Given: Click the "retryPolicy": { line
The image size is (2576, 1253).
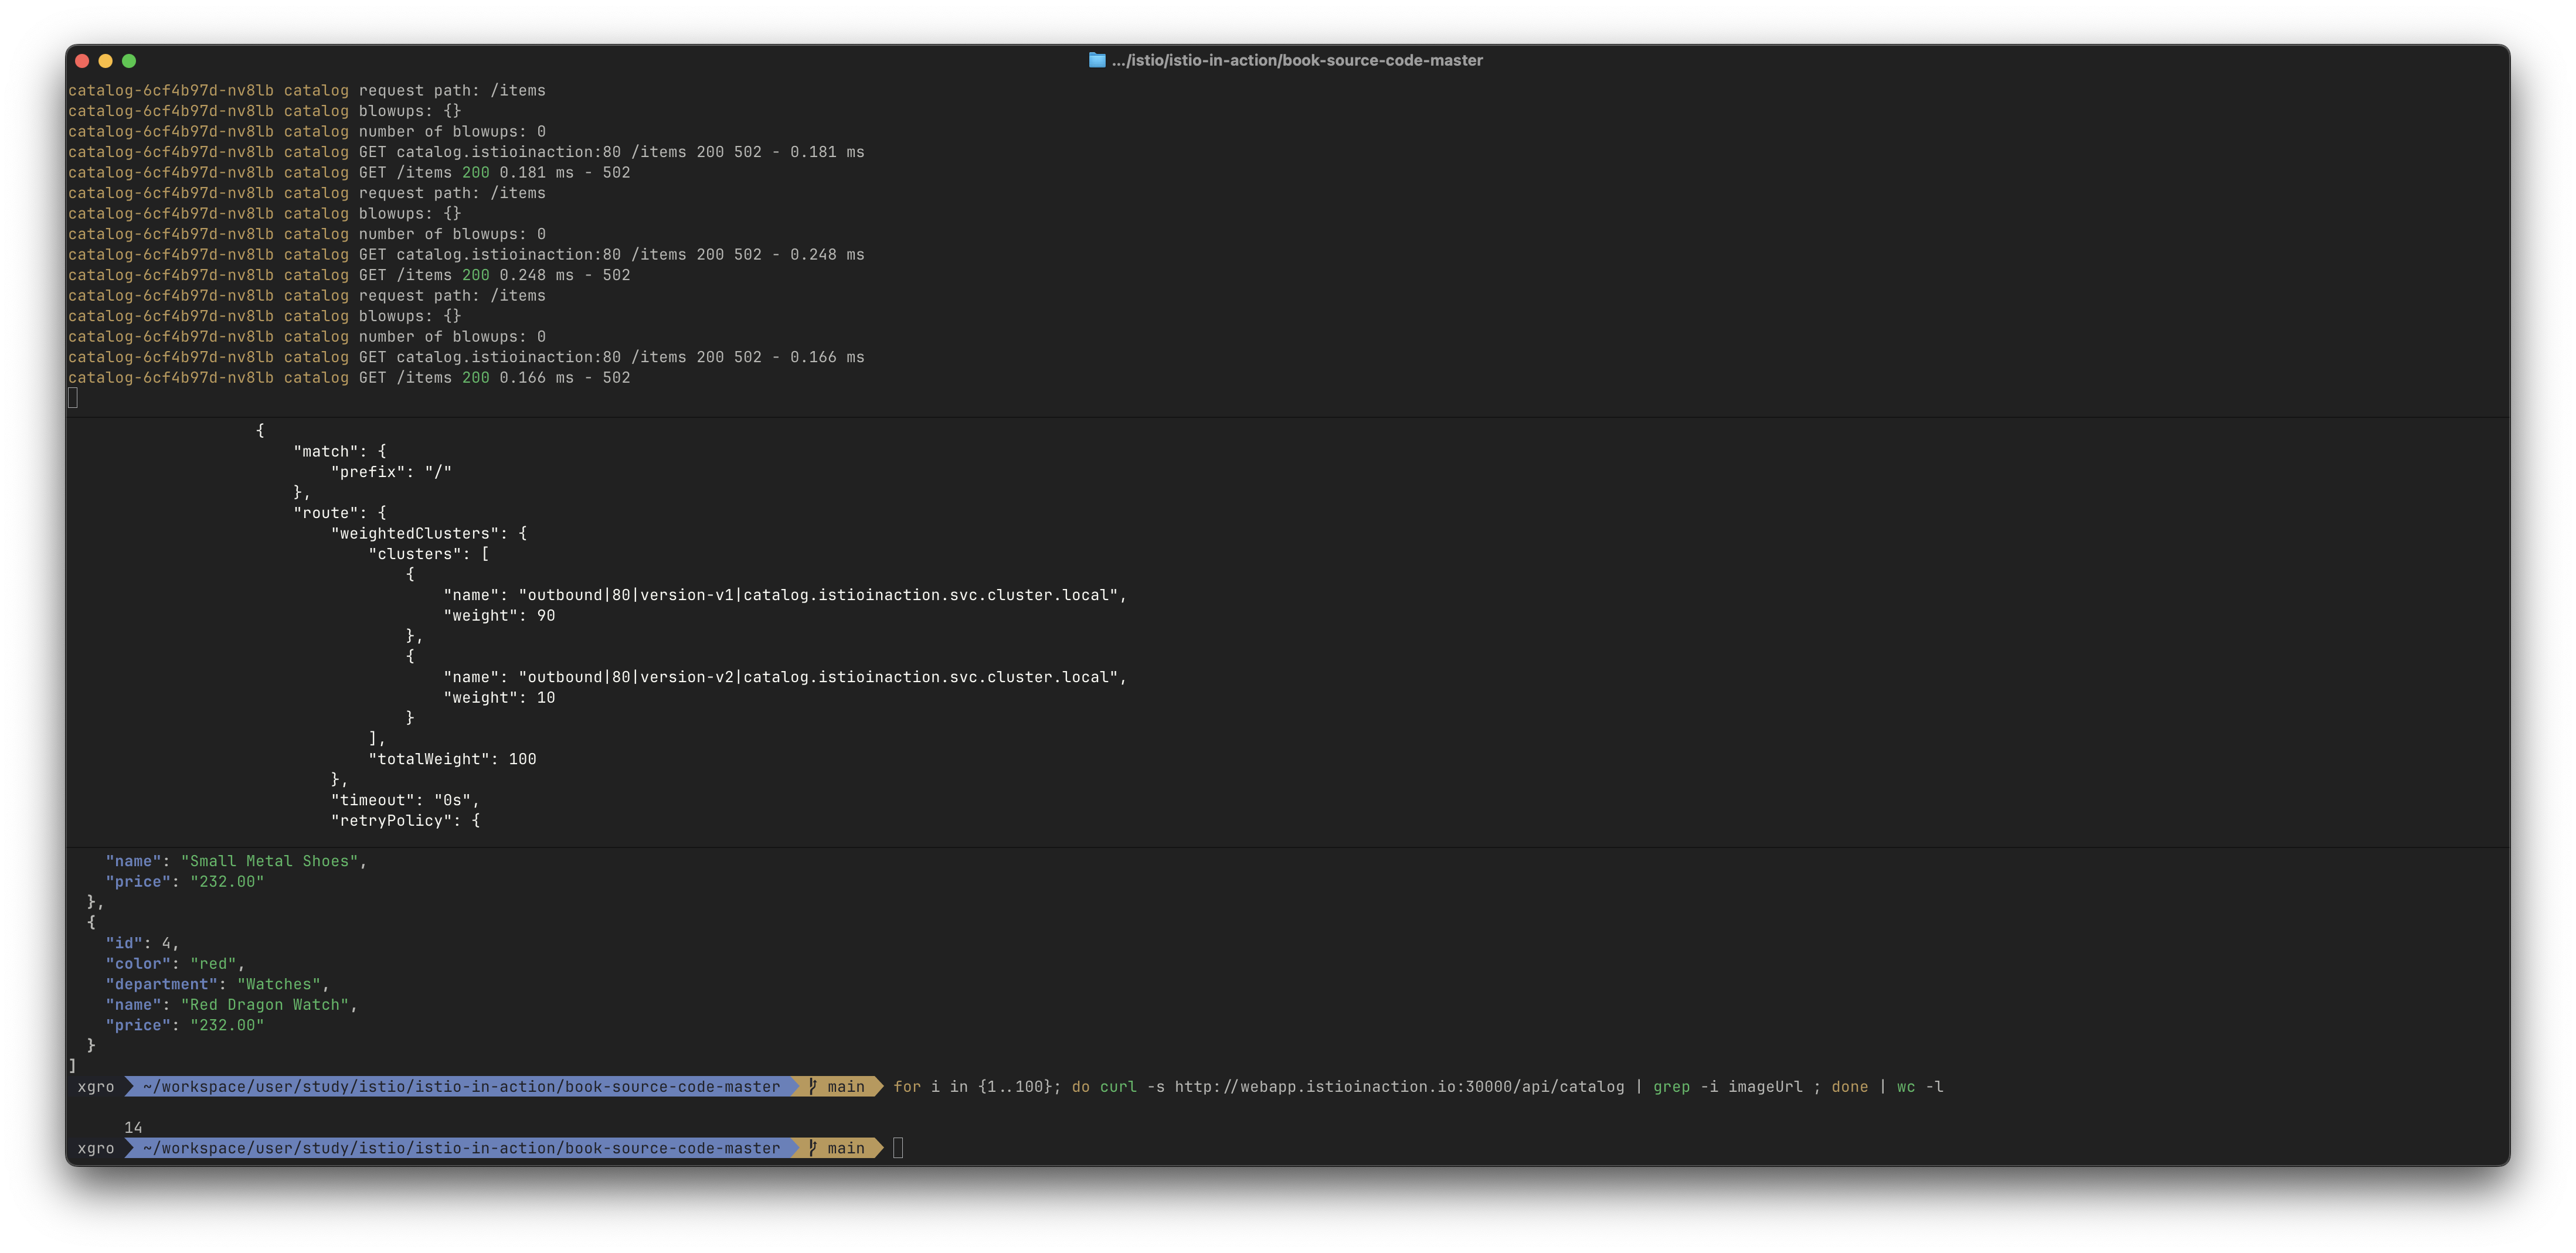Looking at the screenshot, I should tap(405, 821).
